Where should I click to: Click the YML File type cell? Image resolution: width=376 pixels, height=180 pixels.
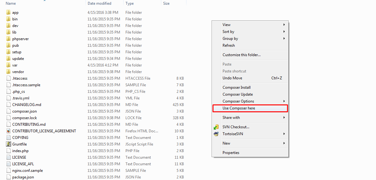(133, 98)
